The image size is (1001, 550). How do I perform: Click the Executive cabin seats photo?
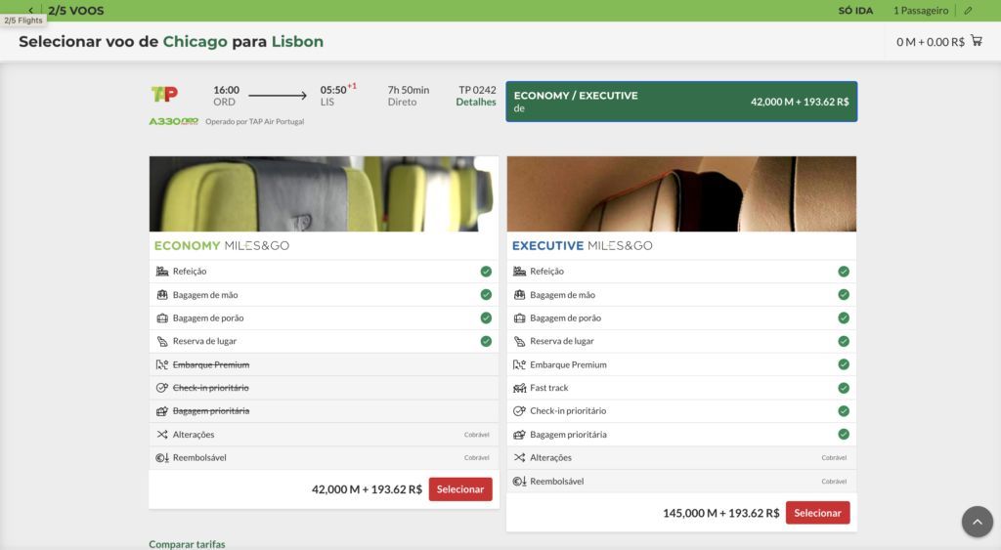point(681,194)
